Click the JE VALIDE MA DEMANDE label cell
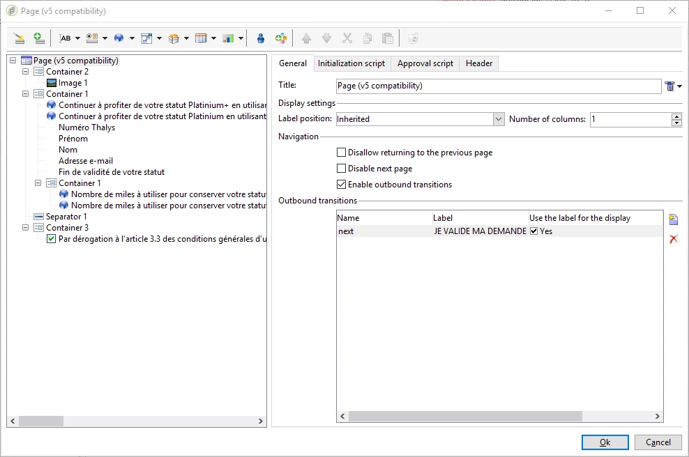The height and width of the screenshot is (457, 689). (x=480, y=231)
